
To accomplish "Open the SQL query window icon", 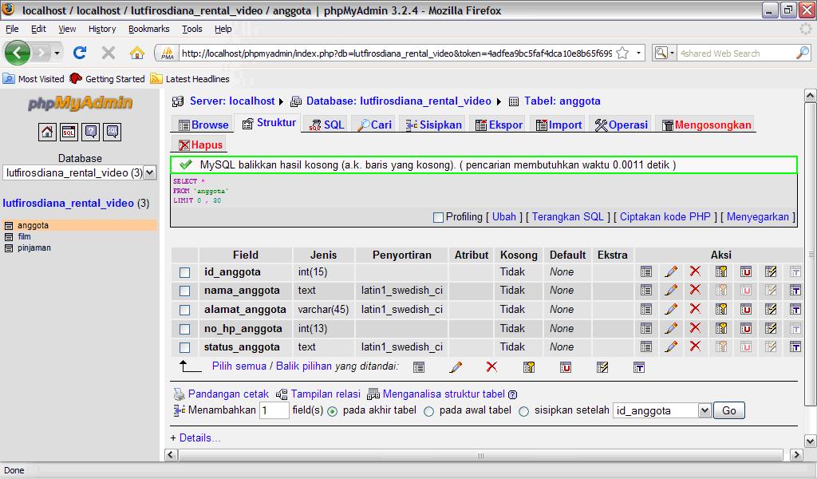I will 69,132.
